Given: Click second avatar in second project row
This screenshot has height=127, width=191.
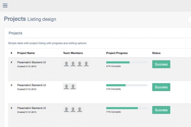Looking at the screenshot, I should [73, 87].
